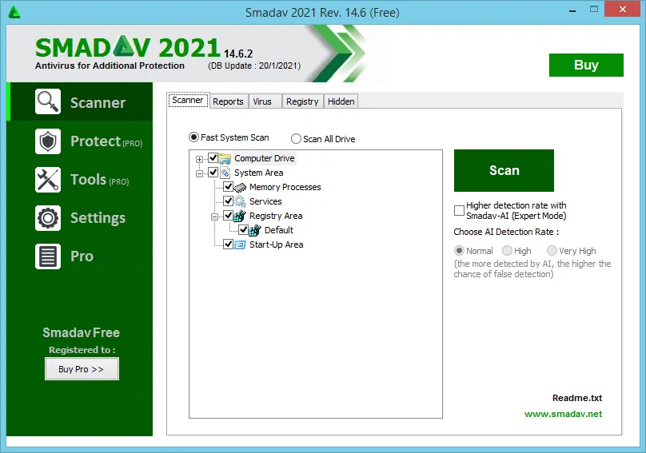Uncheck the Start-Up Area checkbox
Screen dimensions: 646x453
(x=228, y=244)
